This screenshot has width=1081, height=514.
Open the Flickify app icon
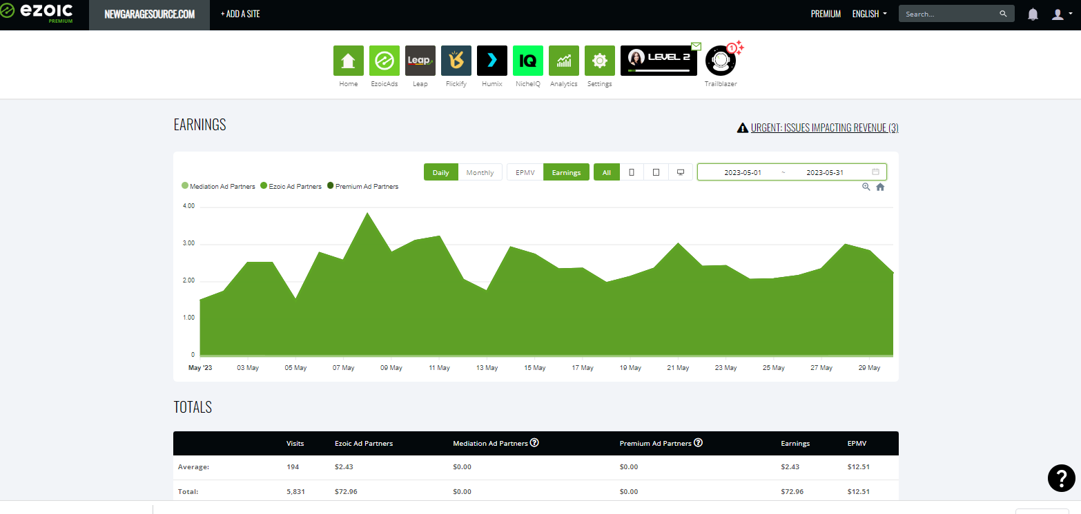(x=456, y=61)
